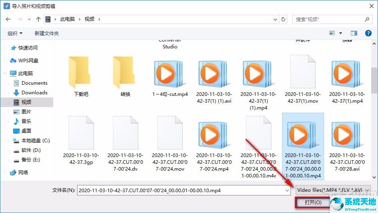
Task: Open view options dropdown arrow
Action: point(340,33)
